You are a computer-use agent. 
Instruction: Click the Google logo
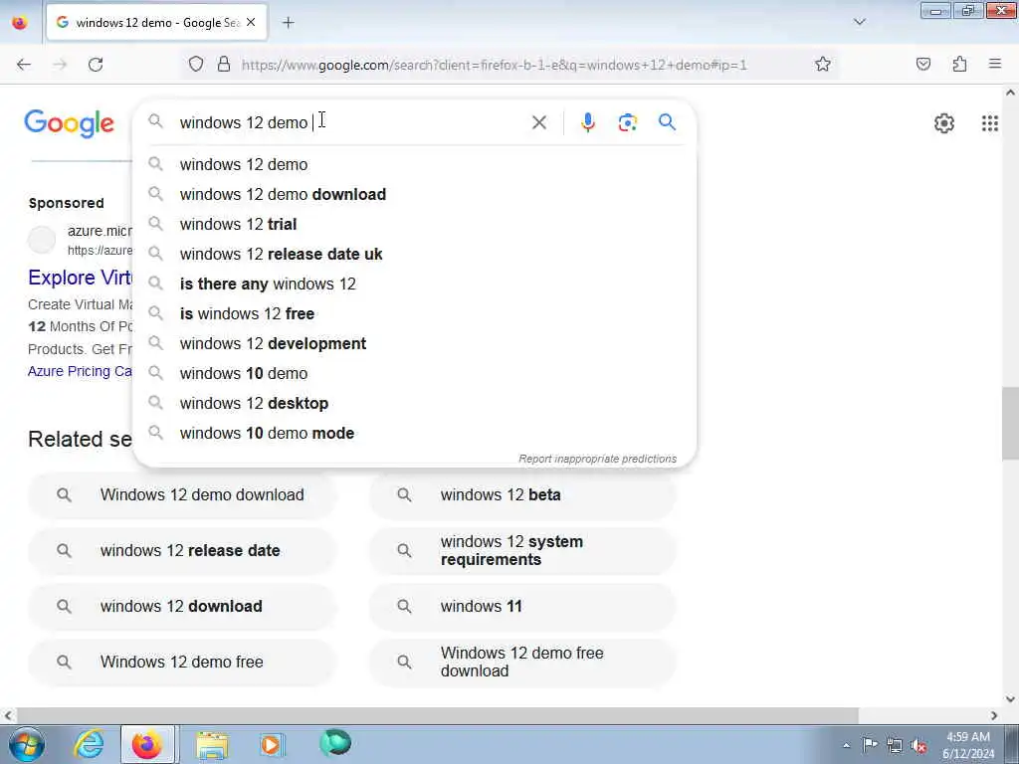tap(69, 123)
